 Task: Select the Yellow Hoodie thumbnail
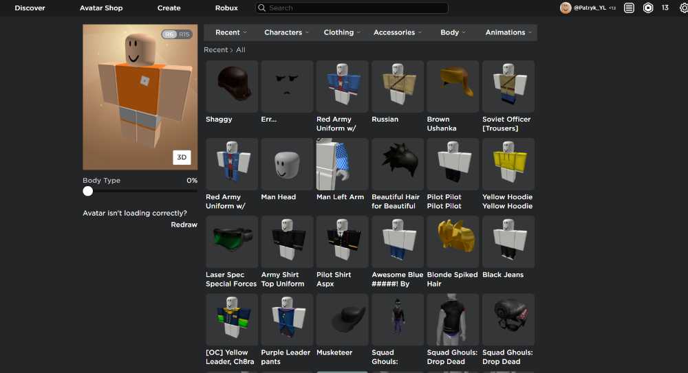click(x=508, y=164)
